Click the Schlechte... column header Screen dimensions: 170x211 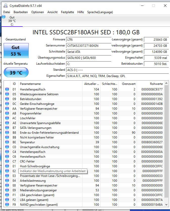pos(110,84)
